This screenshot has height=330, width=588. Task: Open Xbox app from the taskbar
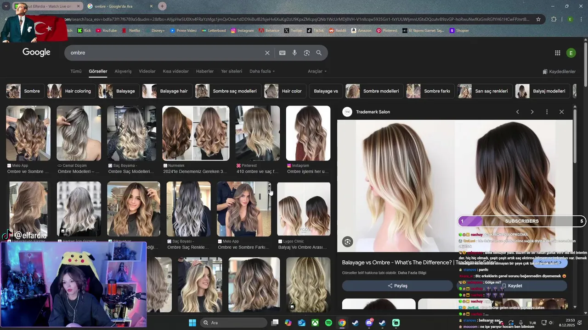click(315, 323)
